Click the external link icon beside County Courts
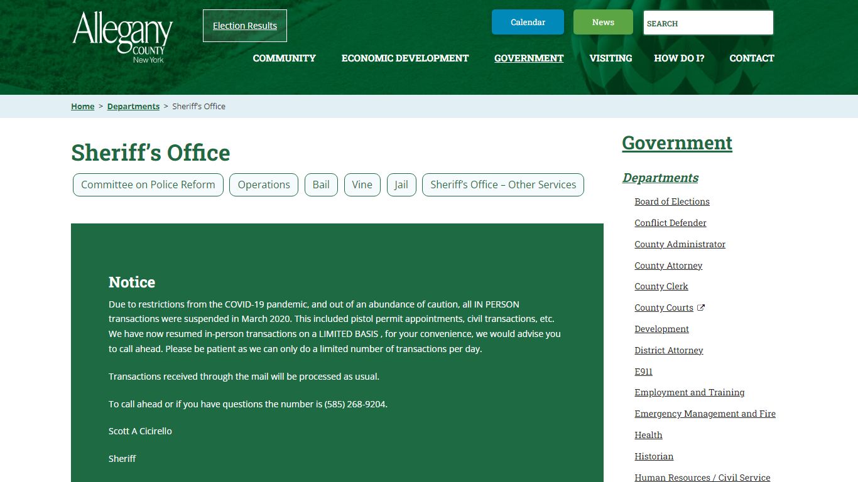This screenshot has height=482, width=858. pos(701,308)
